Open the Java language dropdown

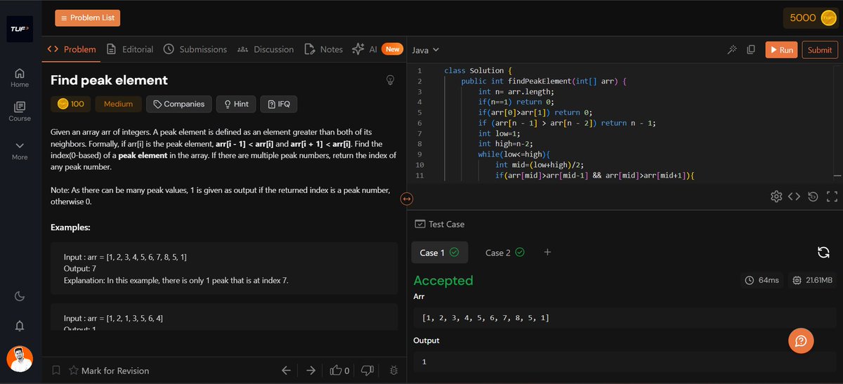(x=426, y=50)
